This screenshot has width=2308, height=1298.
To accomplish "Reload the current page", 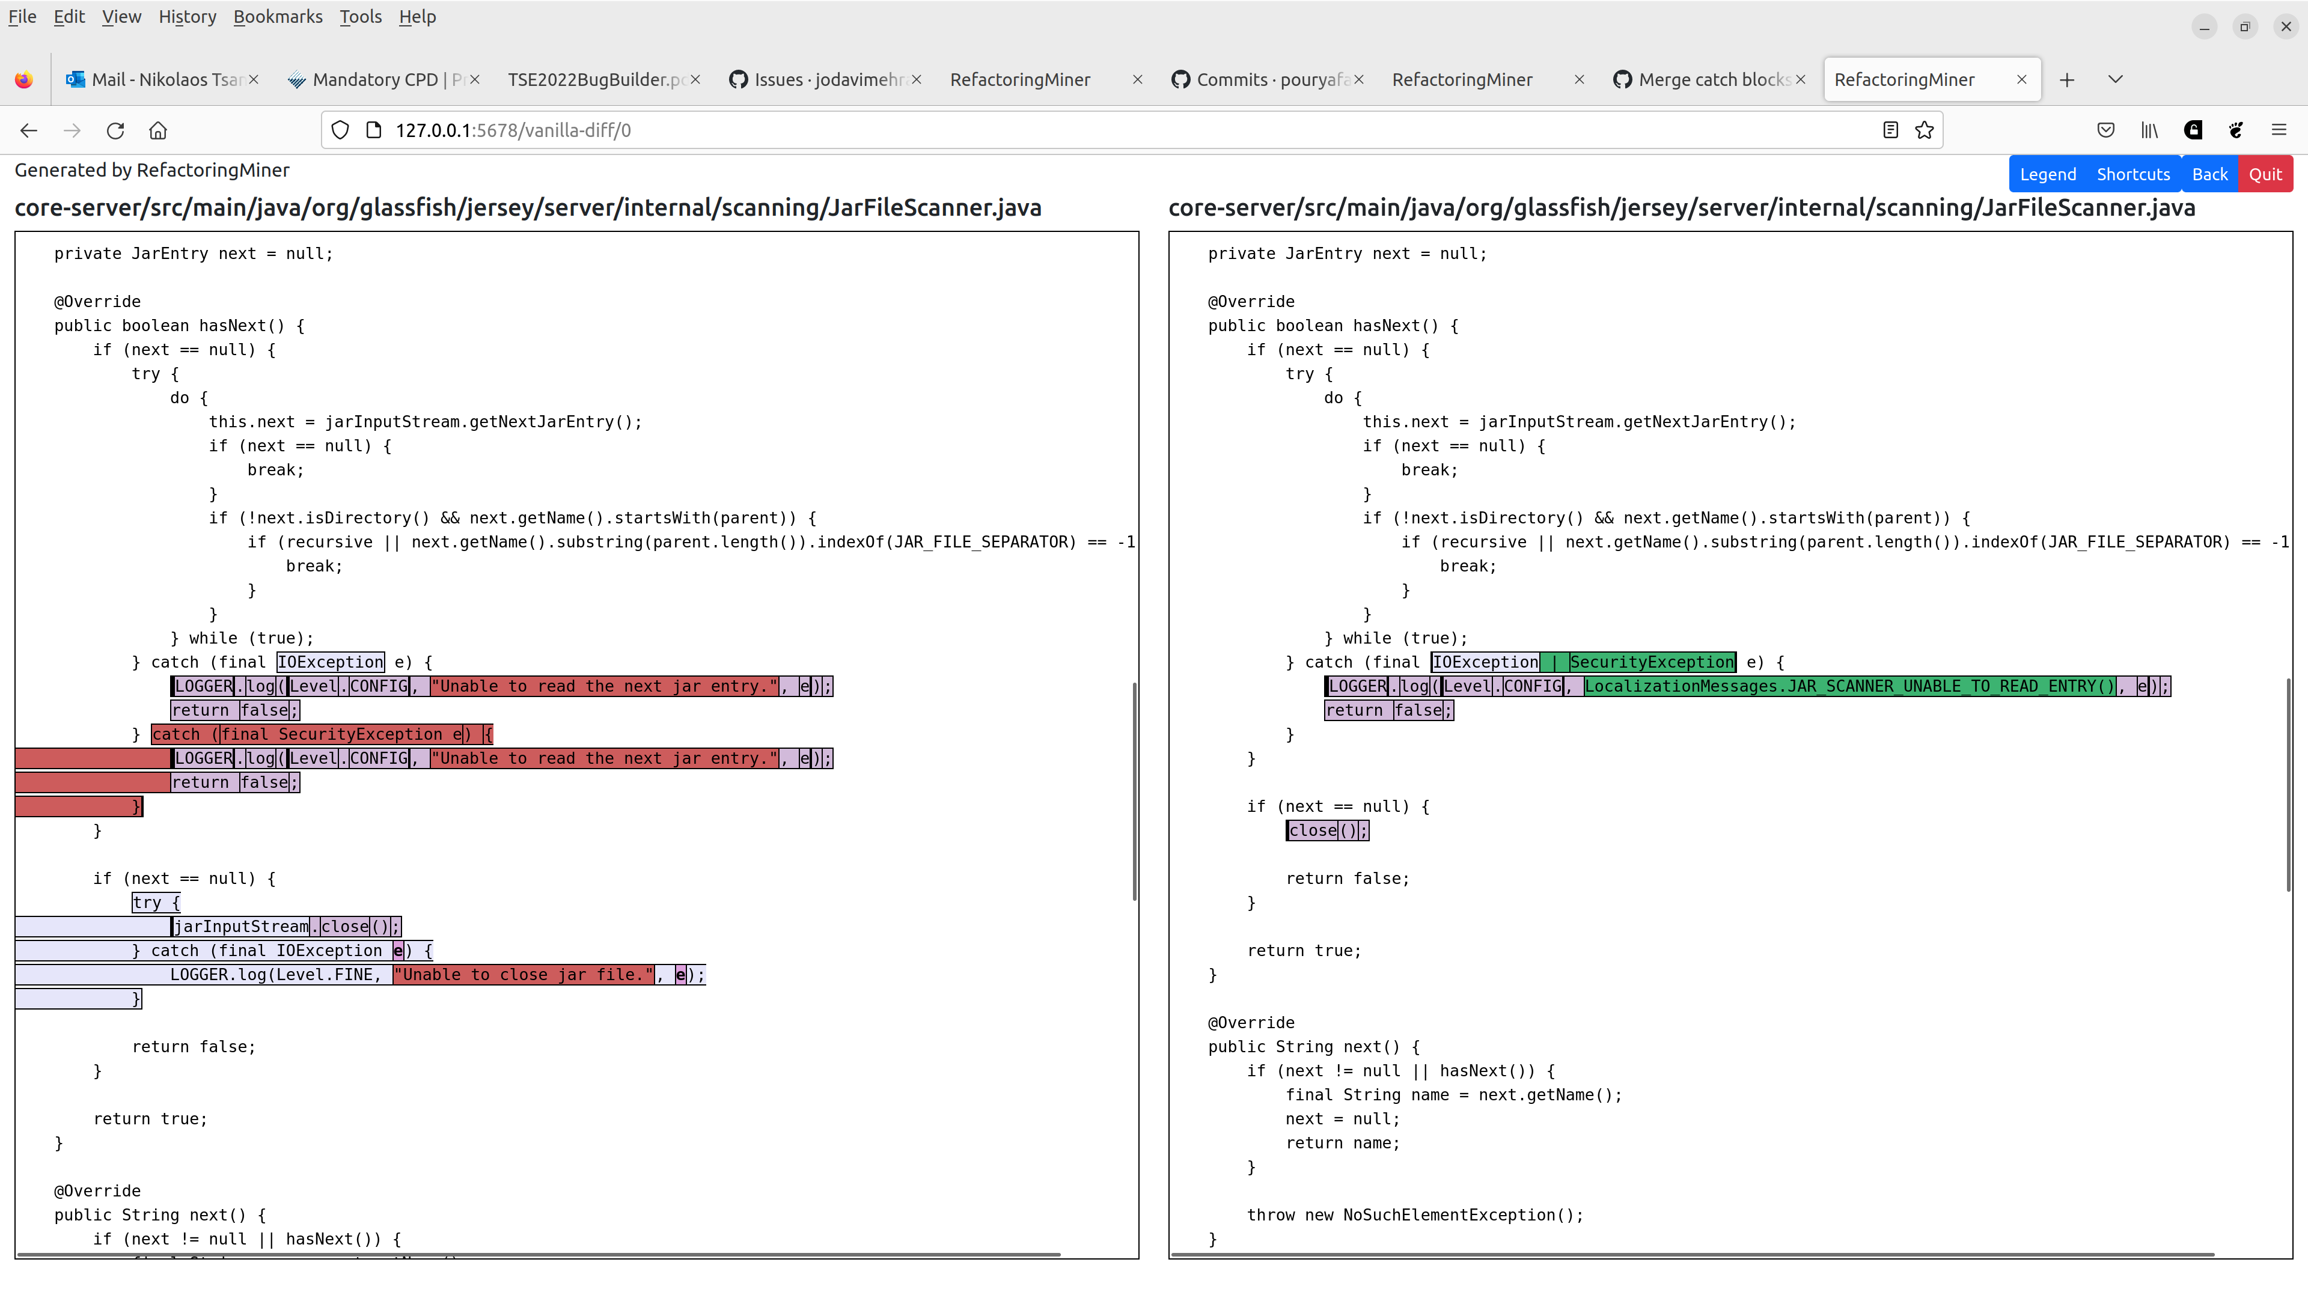I will point(115,130).
